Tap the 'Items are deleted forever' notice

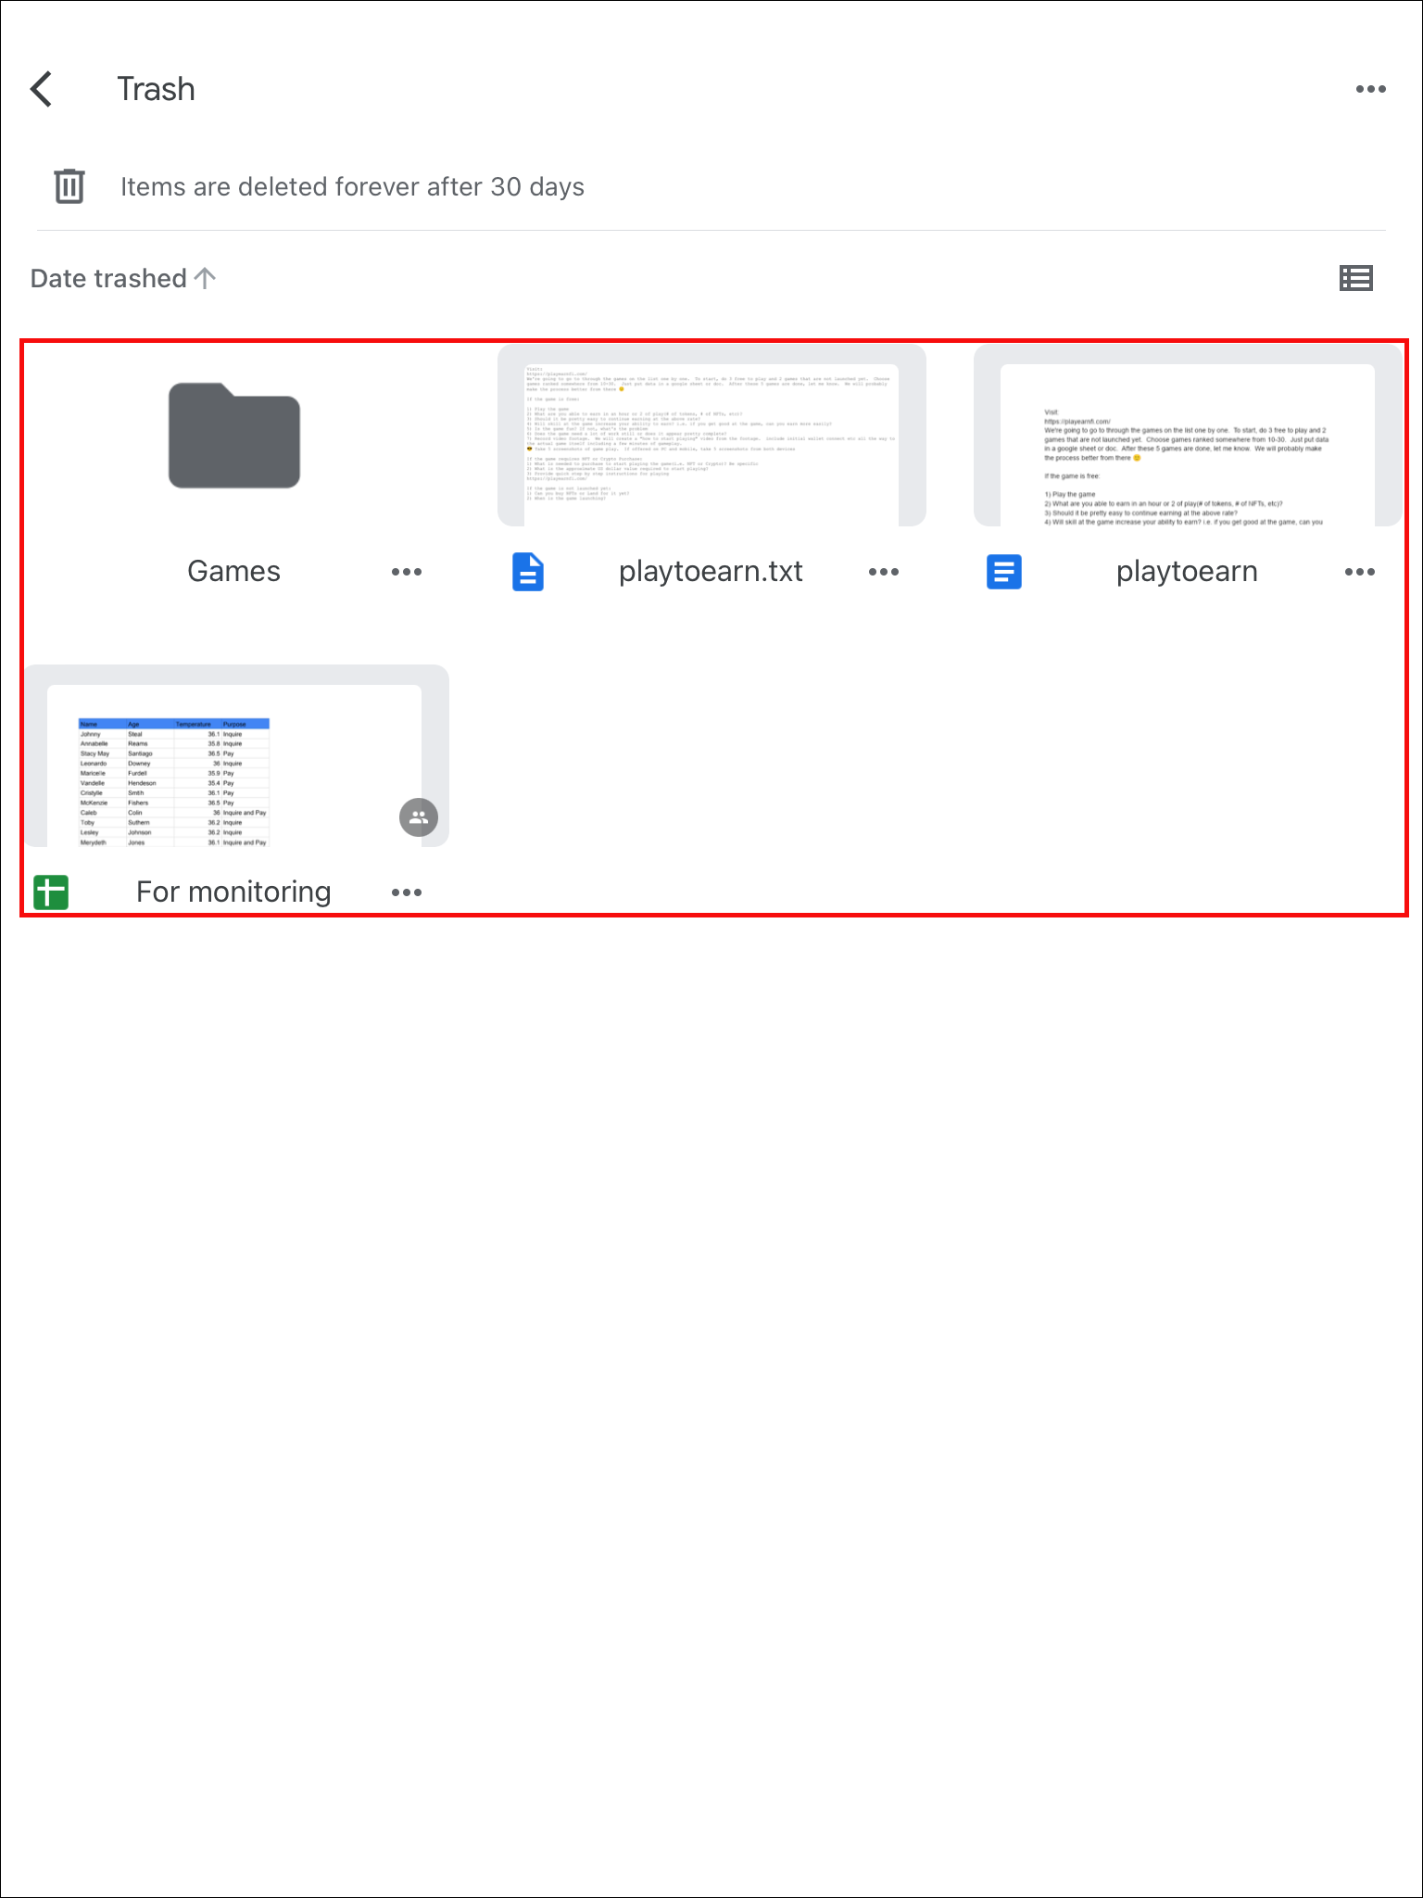pos(352,186)
